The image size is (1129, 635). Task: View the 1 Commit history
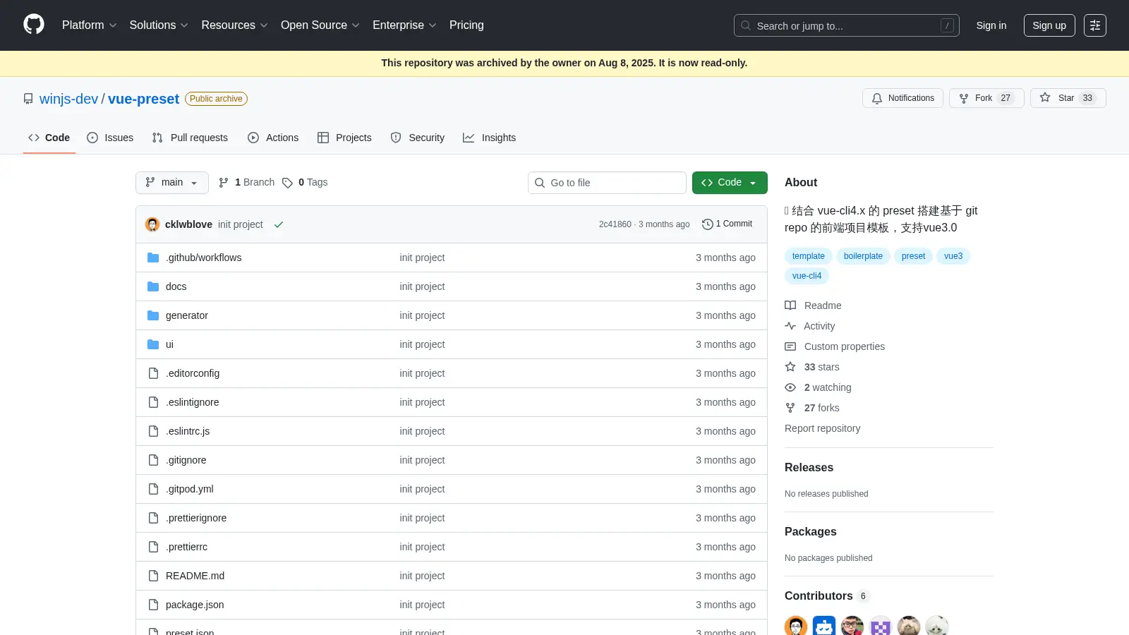[x=727, y=224]
